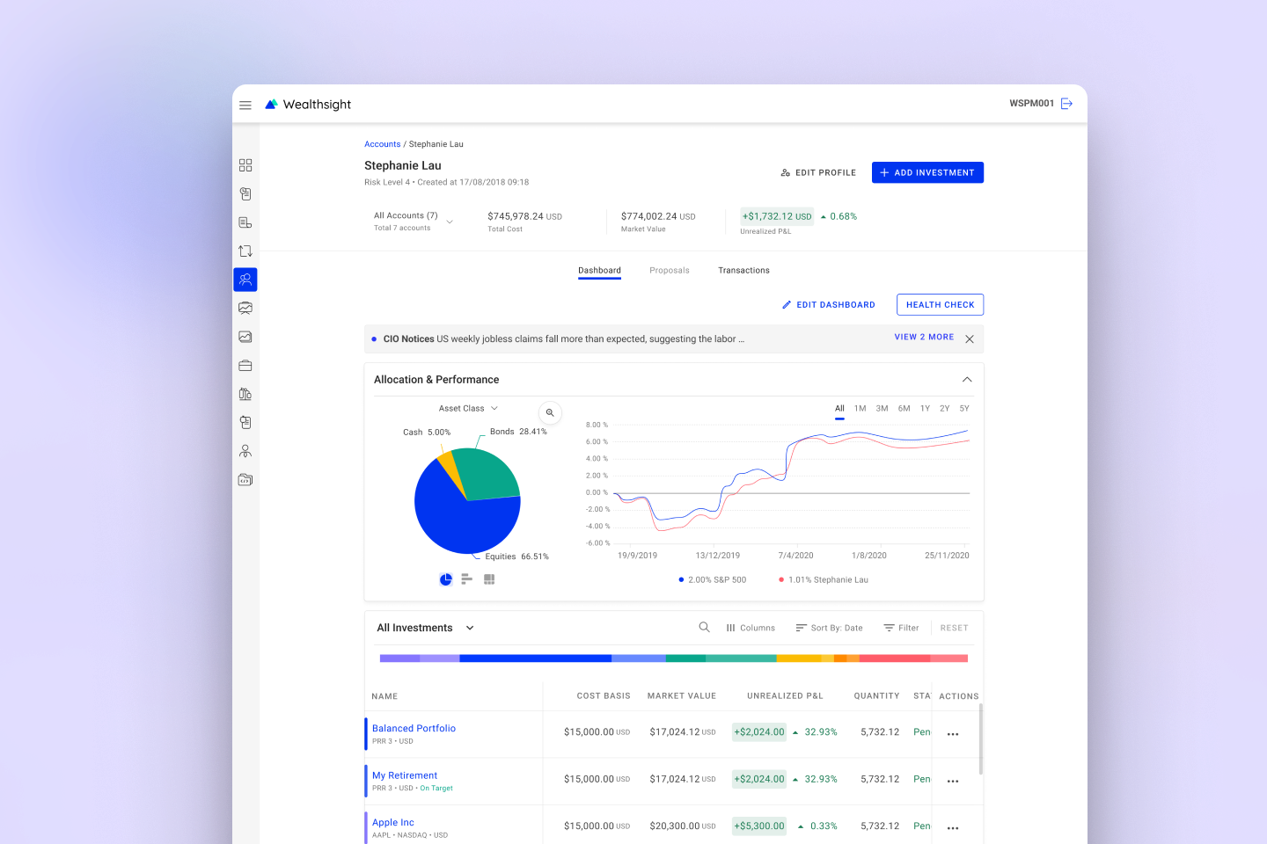
Task: Switch to treemap grid view
Action: click(489, 579)
